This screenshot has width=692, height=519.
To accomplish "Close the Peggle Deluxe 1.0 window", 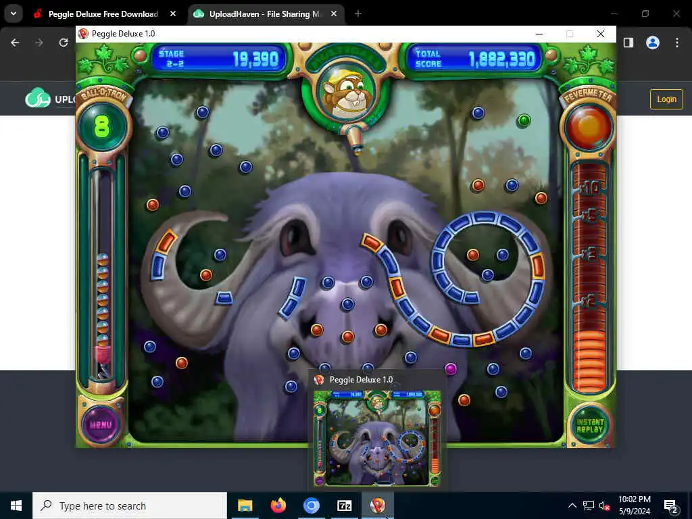I will click(x=601, y=34).
